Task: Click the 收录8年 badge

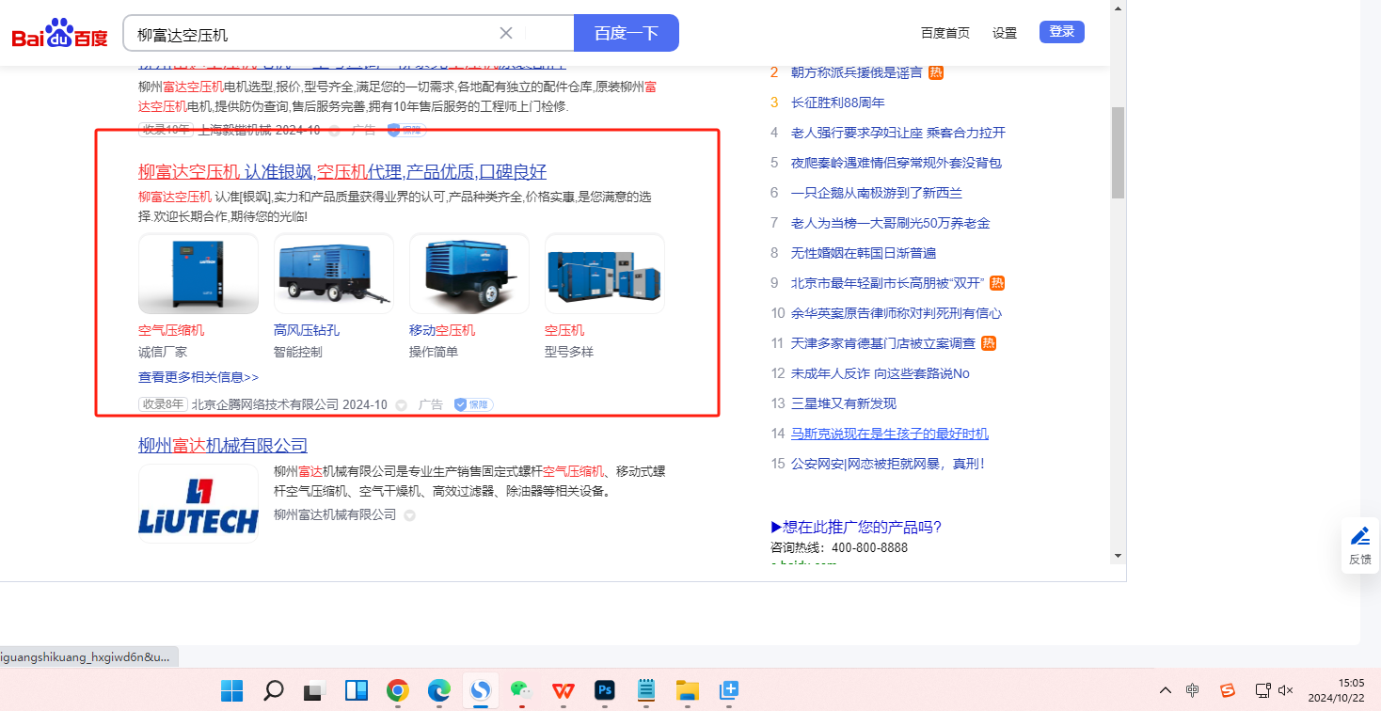Action: tap(164, 404)
